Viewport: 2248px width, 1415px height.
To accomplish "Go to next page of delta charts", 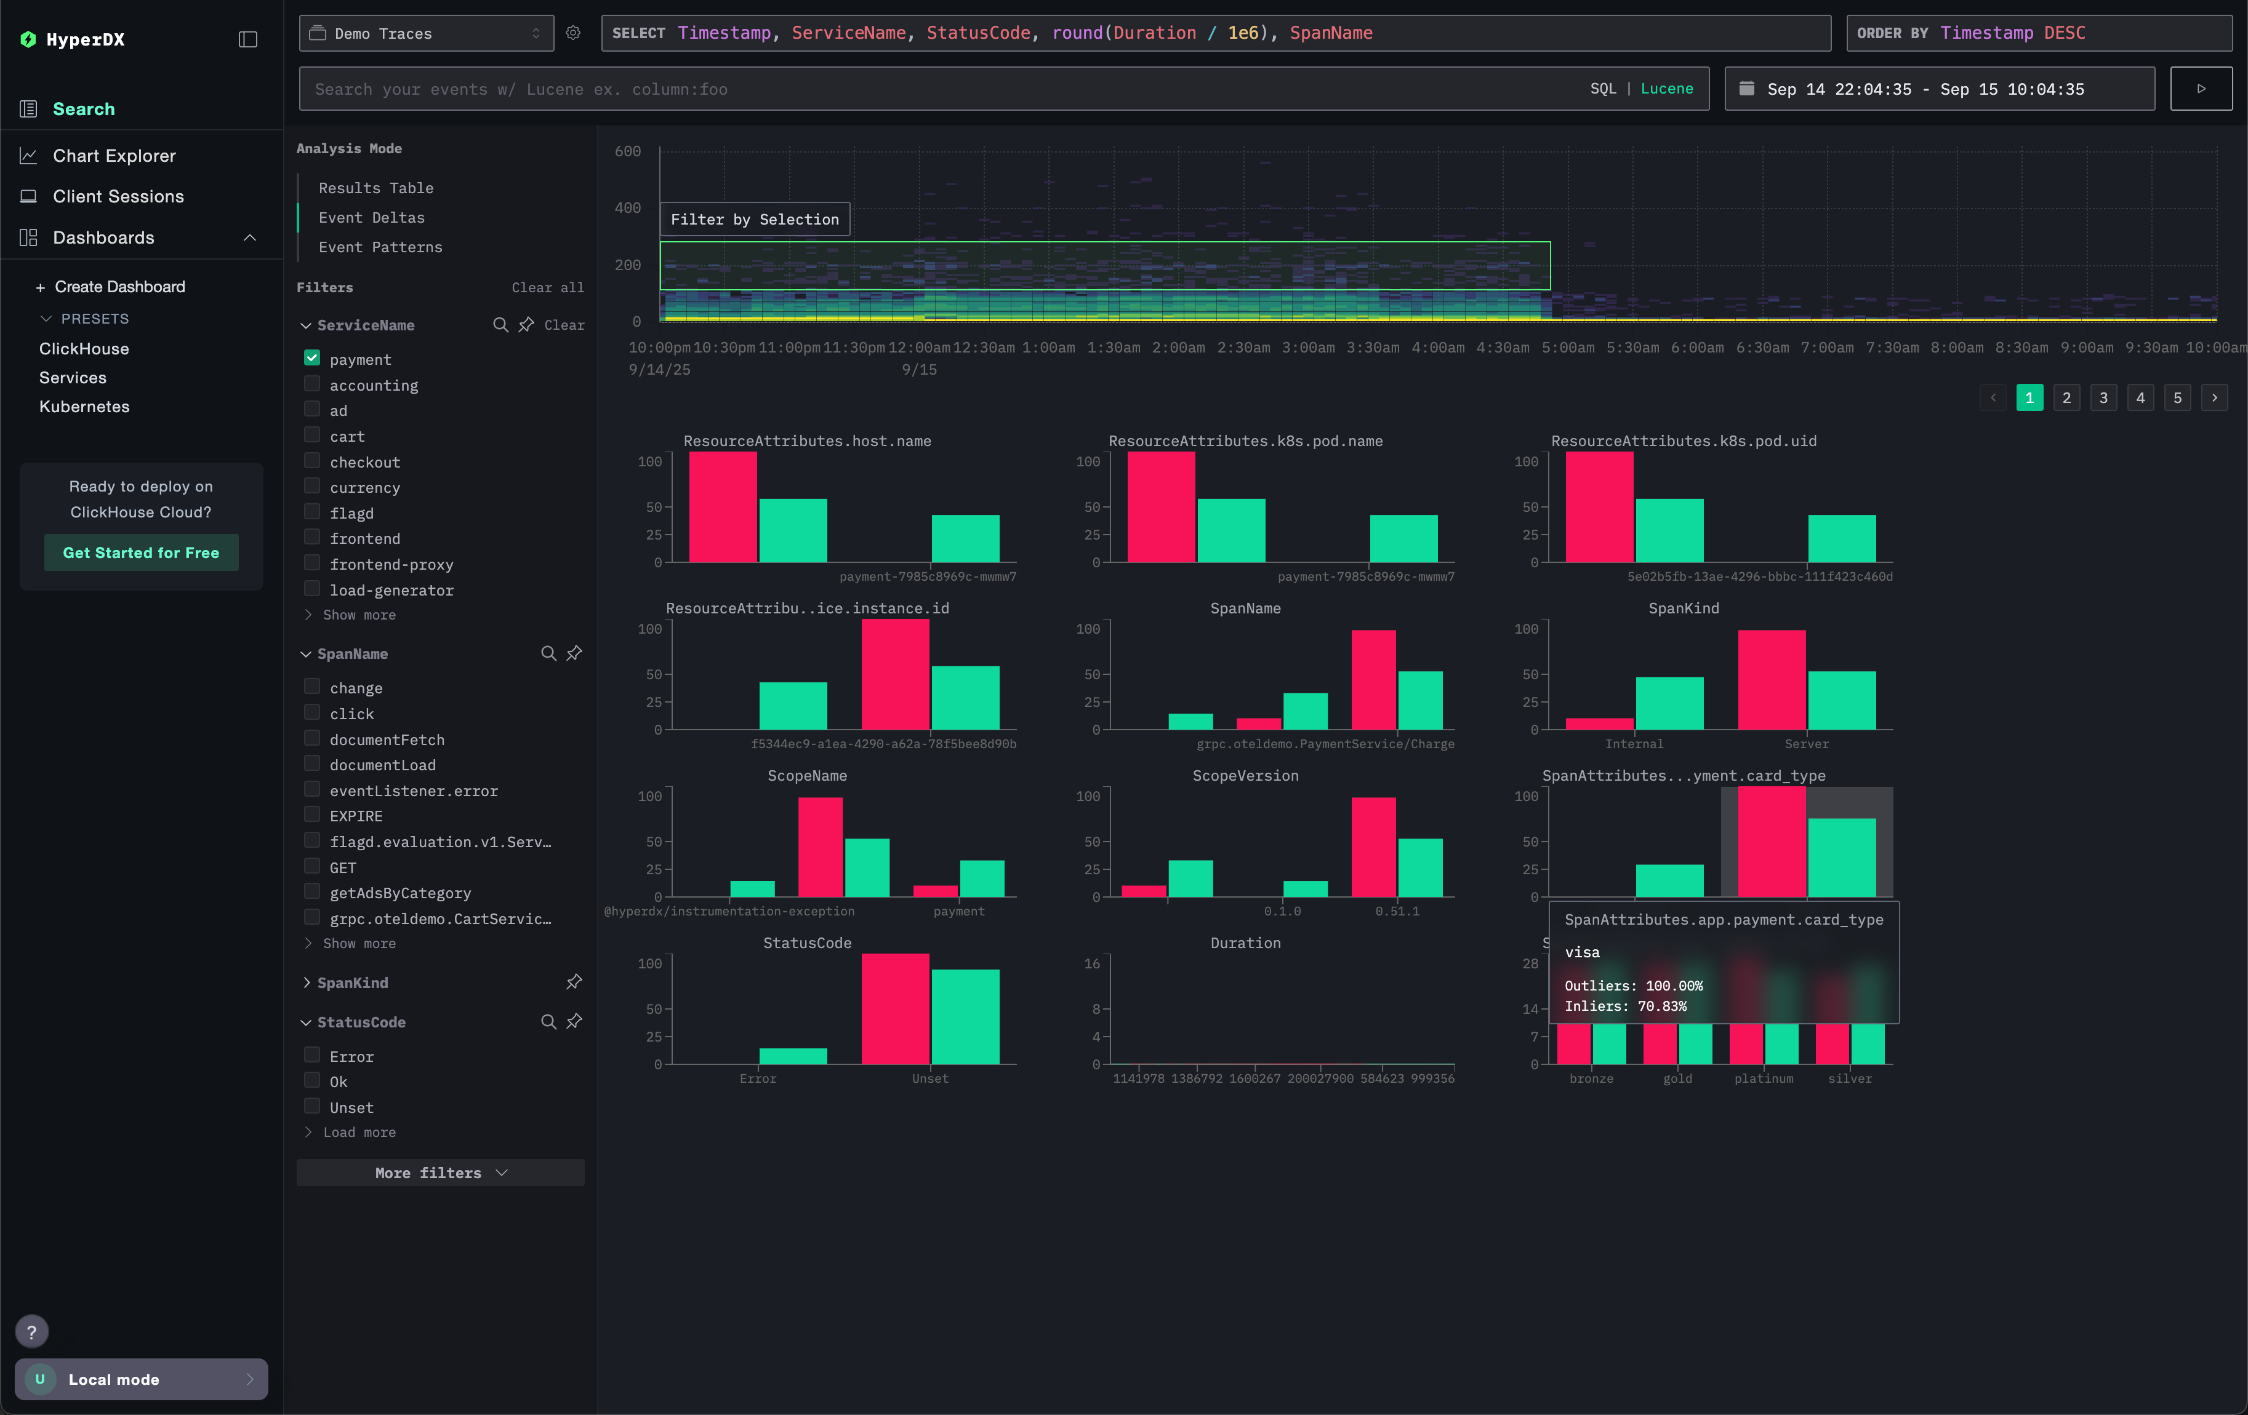I will (x=2214, y=397).
